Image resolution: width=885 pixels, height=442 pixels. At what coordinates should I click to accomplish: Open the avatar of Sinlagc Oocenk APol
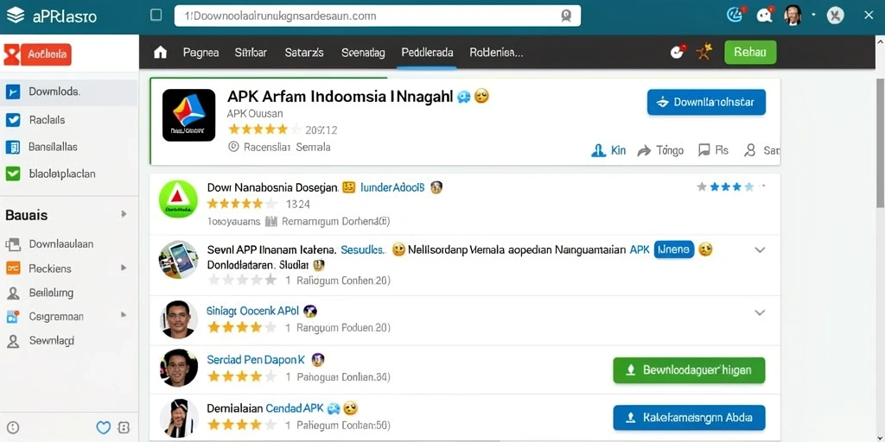178,319
